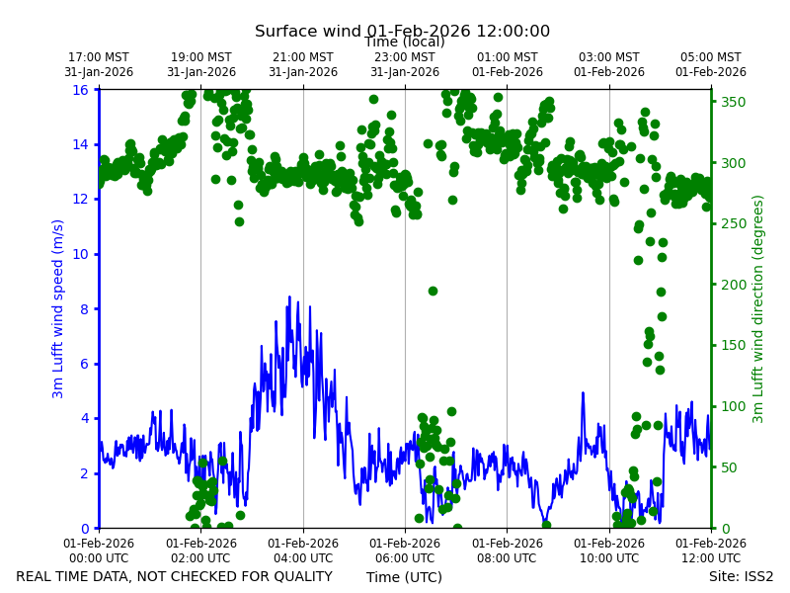Click the '01-Feb-2026 10:00 UTC' bottom tick label

coord(609,551)
